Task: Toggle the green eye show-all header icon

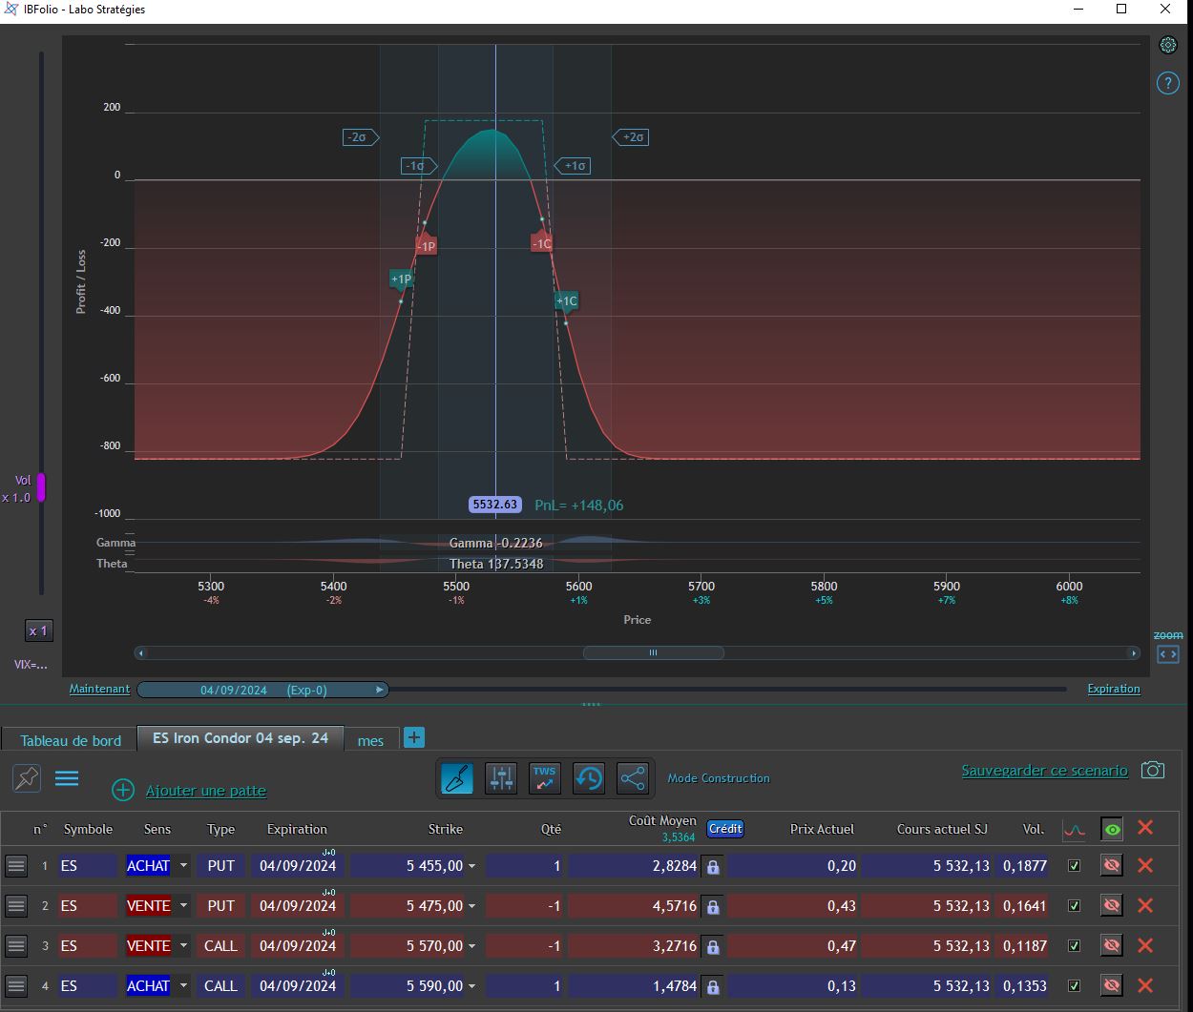Action: 1112,830
